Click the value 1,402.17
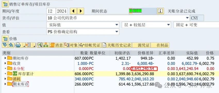Viewport: 219px width, 93px height. [x=123, y=58]
